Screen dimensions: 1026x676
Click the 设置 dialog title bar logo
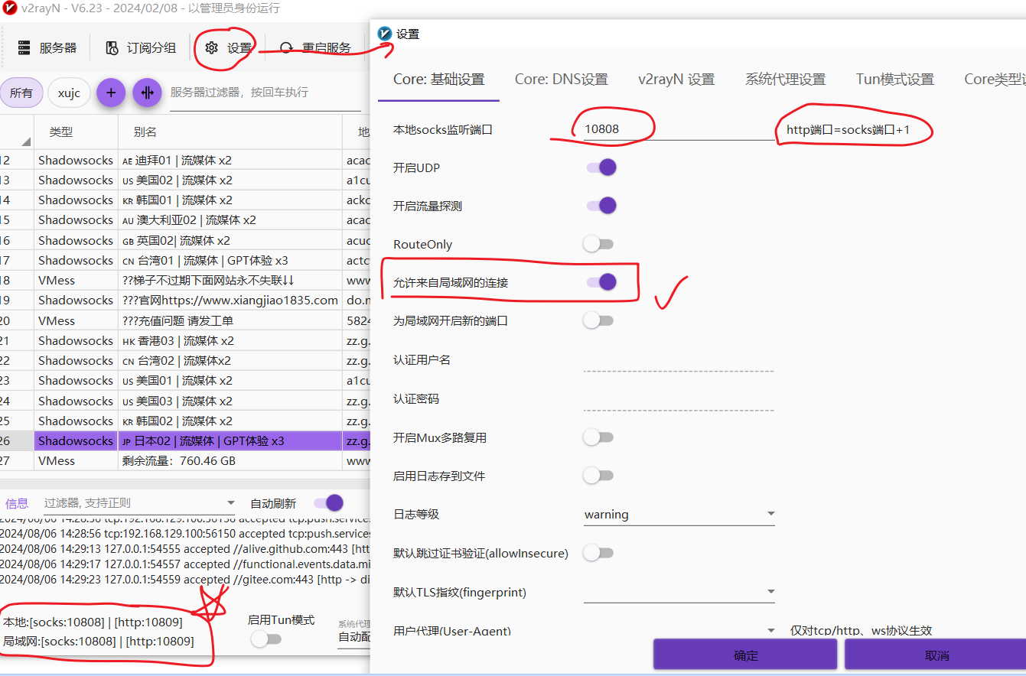[x=385, y=34]
